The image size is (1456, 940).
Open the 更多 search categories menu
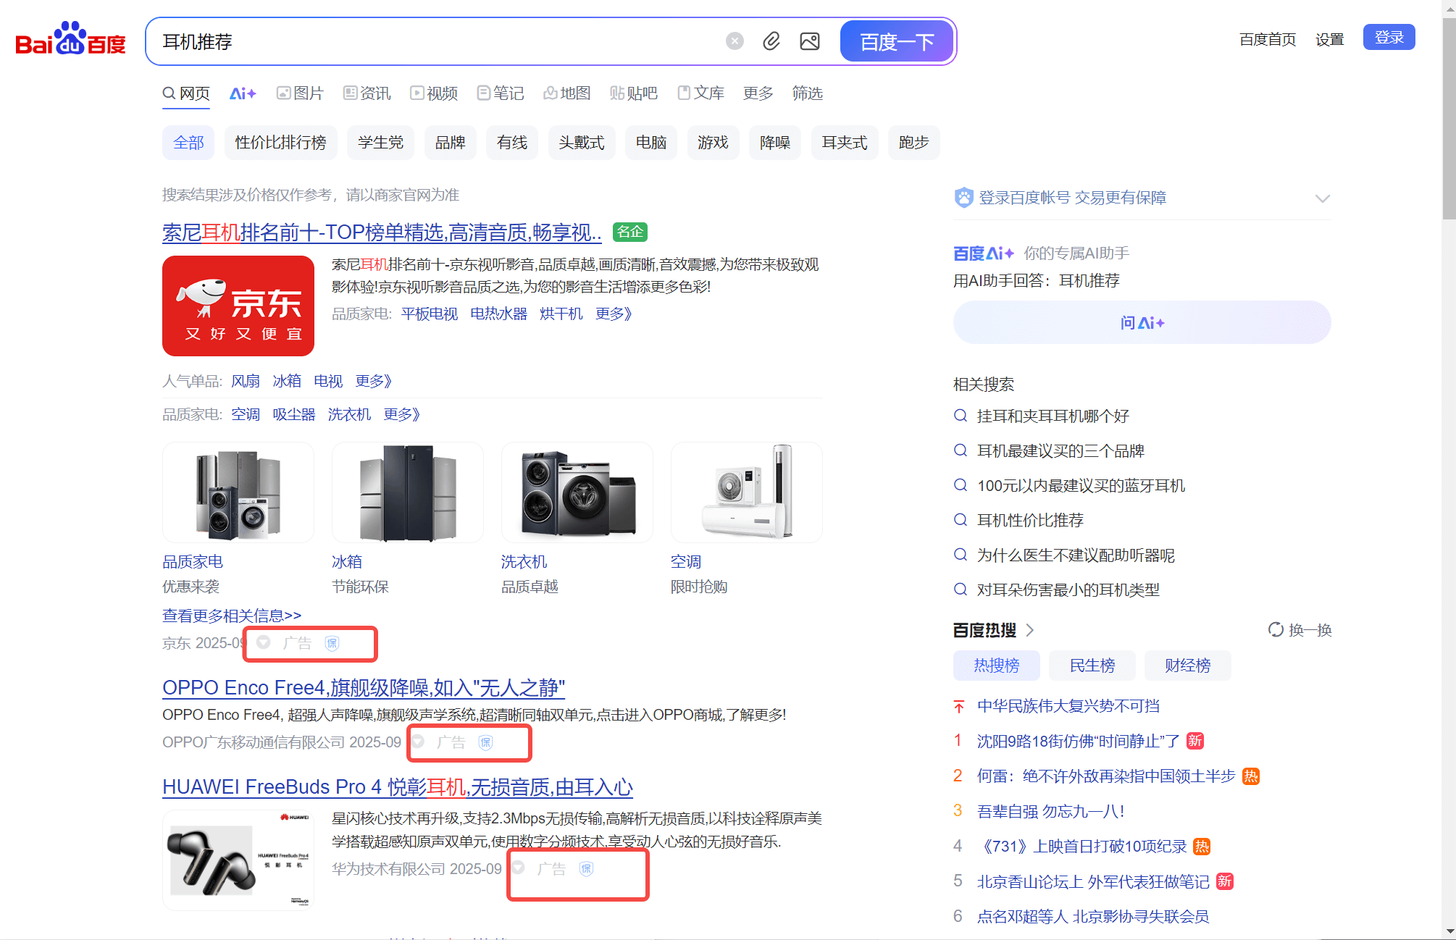click(x=758, y=93)
